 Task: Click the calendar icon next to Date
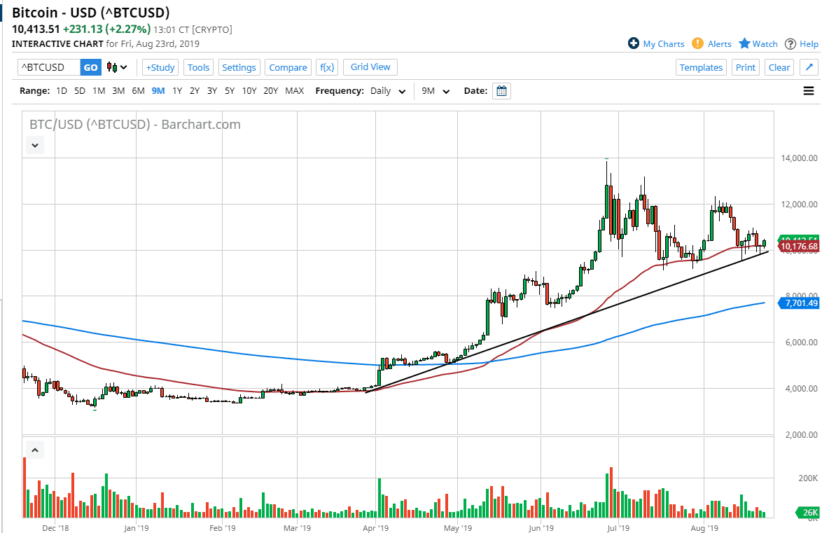(501, 90)
